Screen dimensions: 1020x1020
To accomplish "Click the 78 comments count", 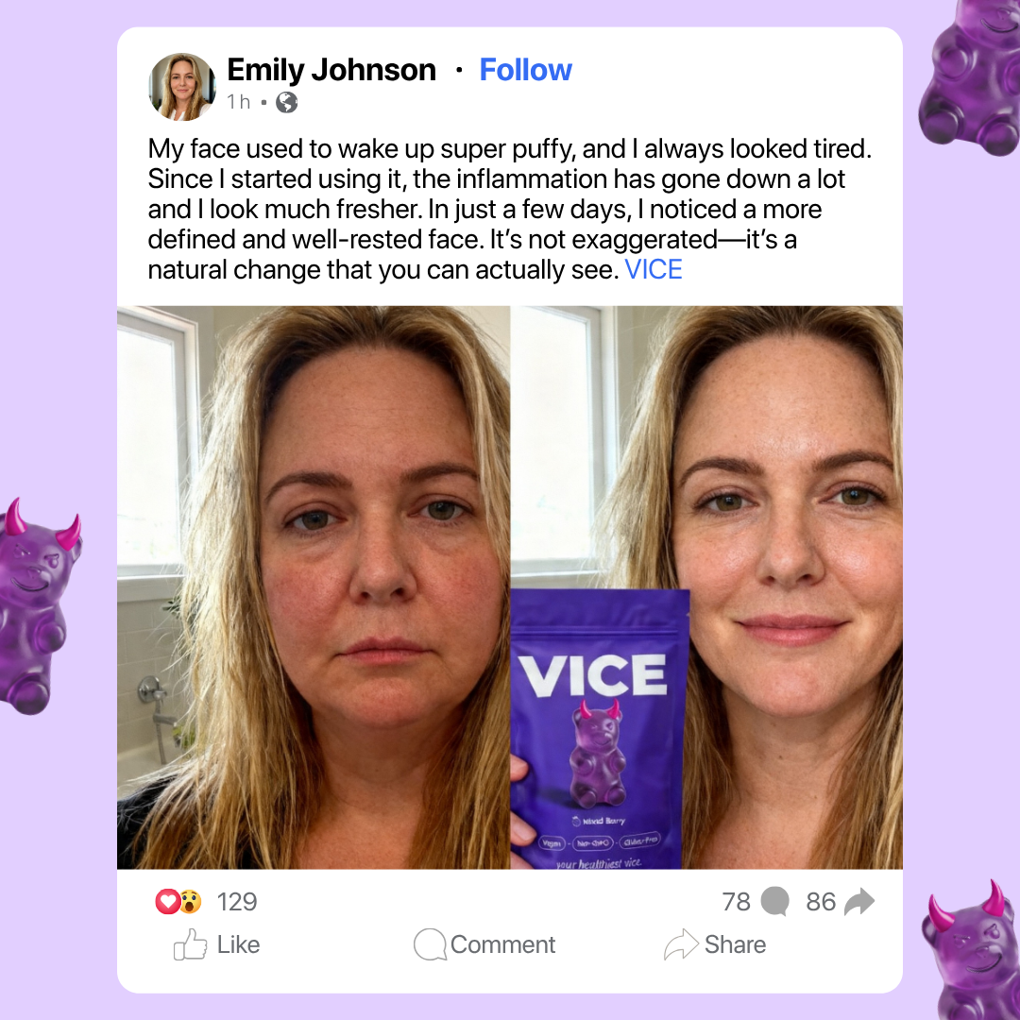I will click(x=736, y=902).
